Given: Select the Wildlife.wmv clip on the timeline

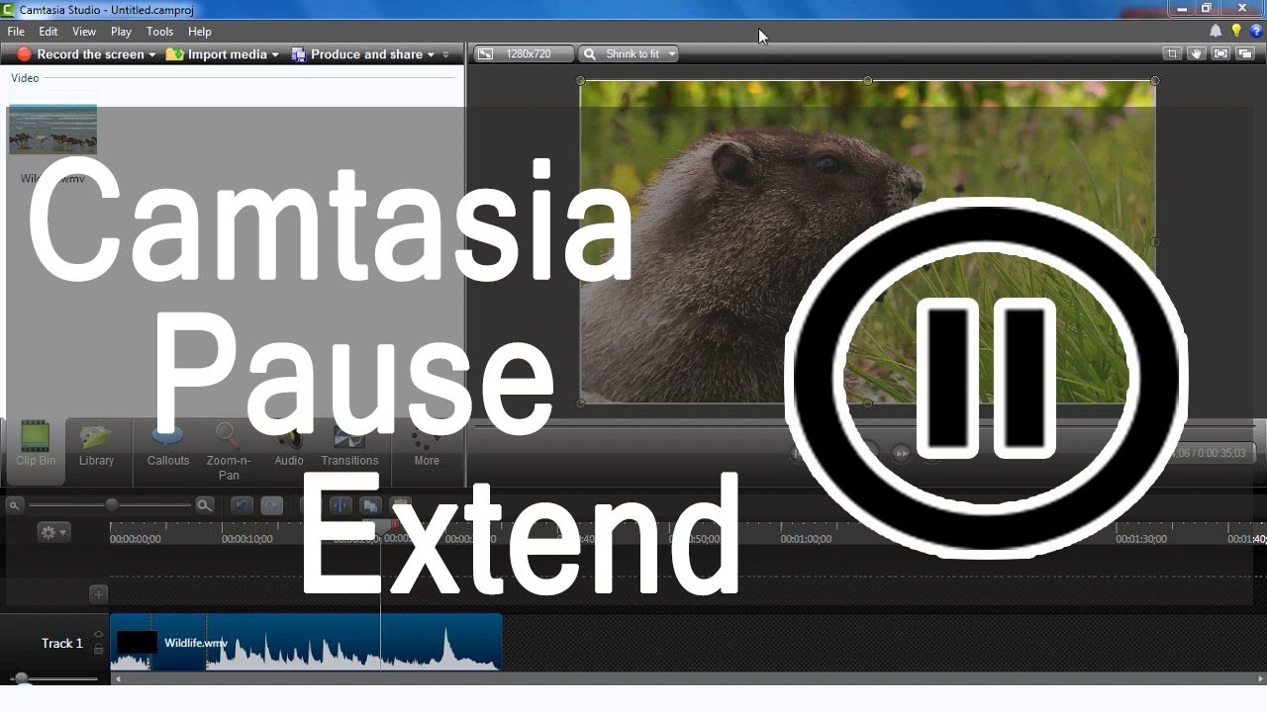Looking at the screenshot, I should point(306,642).
